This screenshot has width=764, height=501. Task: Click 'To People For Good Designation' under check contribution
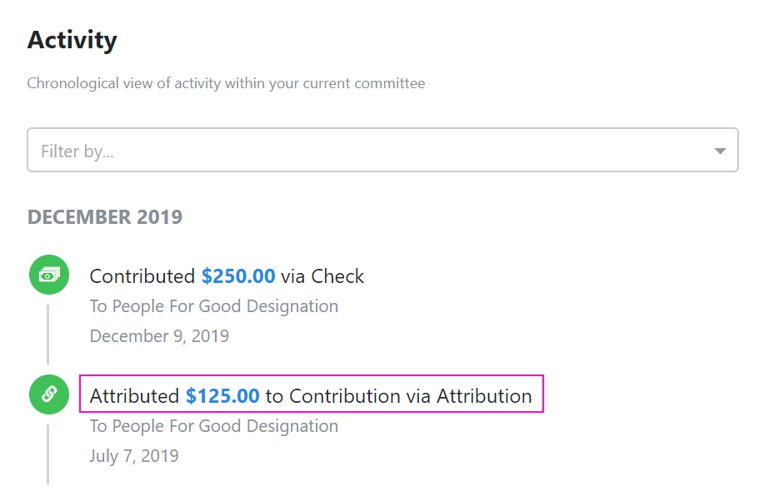[x=214, y=306]
